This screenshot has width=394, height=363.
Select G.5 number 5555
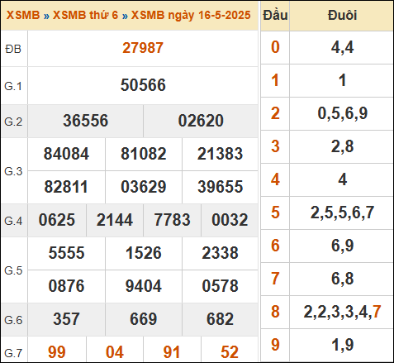[66, 253]
